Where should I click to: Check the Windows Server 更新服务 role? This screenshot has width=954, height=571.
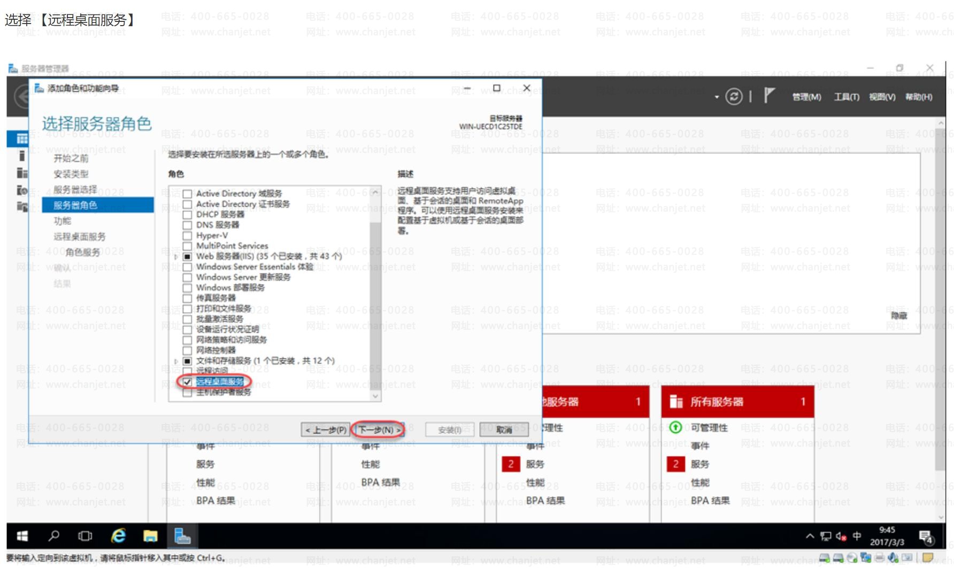(187, 277)
